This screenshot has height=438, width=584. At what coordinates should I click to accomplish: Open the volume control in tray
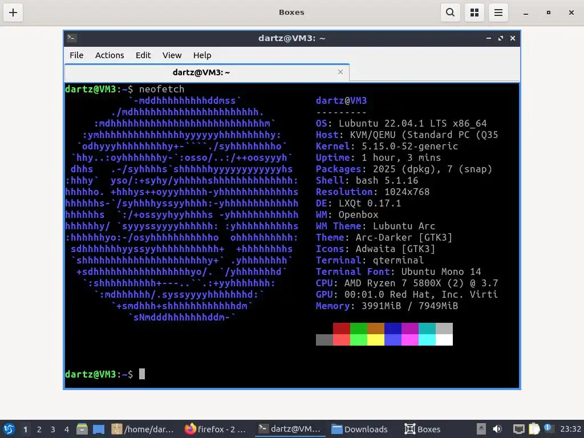[497, 429]
